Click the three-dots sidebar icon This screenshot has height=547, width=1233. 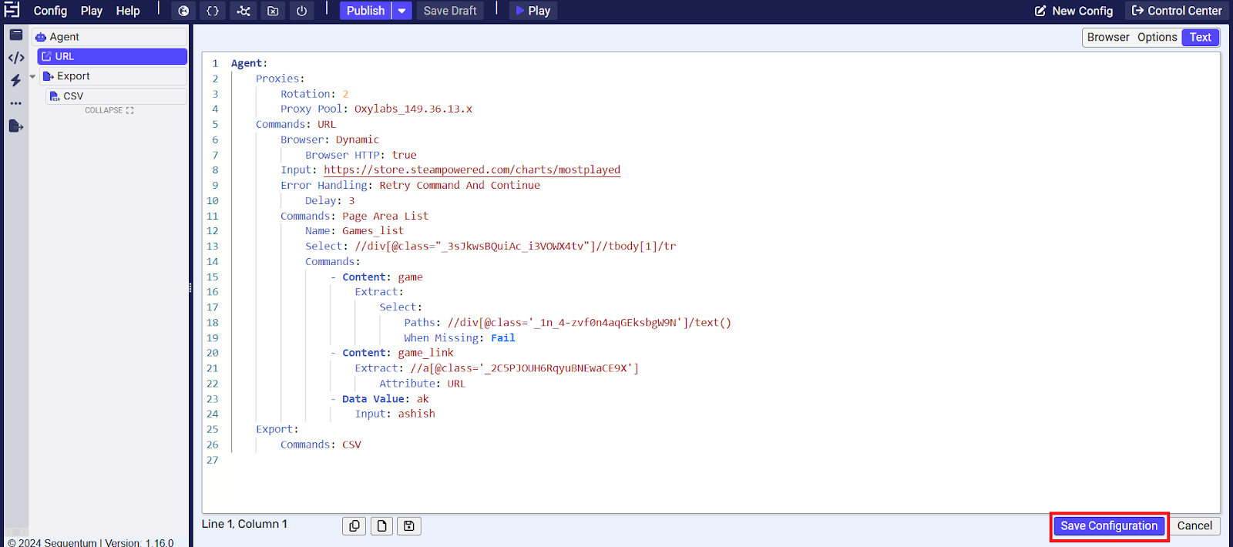tap(16, 102)
